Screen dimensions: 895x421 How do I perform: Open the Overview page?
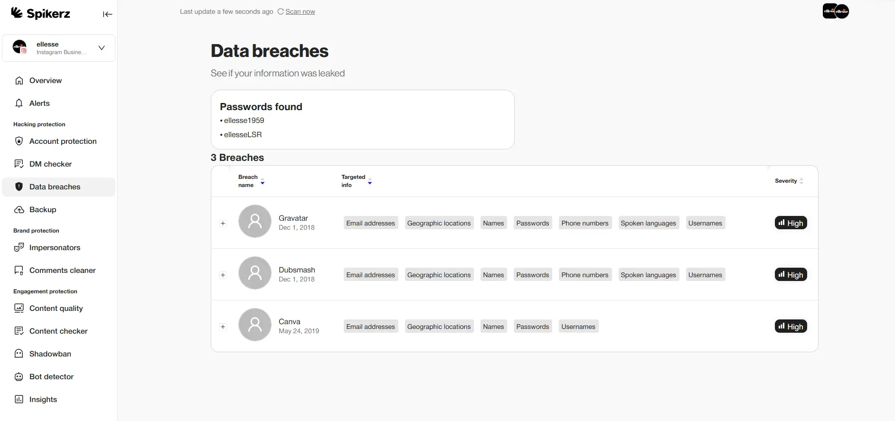coord(46,81)
